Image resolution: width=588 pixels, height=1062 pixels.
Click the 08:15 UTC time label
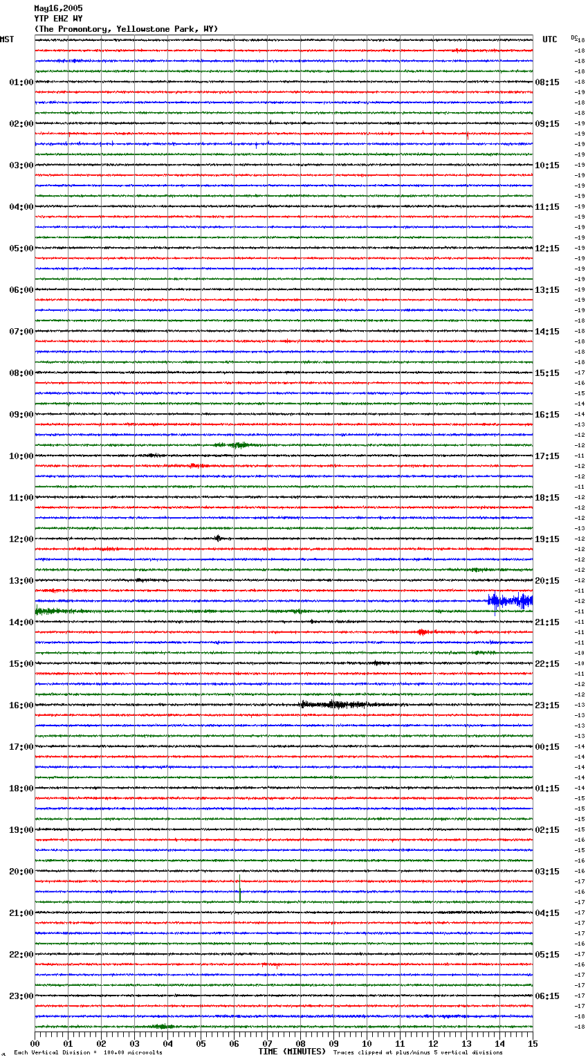[x=547, y=82]
